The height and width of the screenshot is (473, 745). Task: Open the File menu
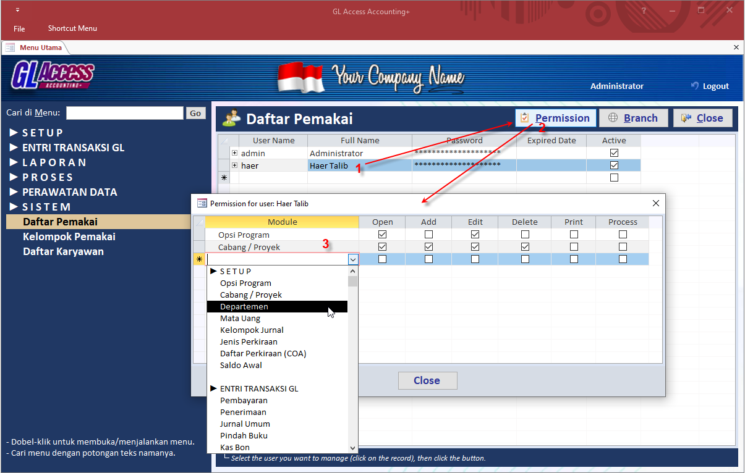(x=19, y=28)
